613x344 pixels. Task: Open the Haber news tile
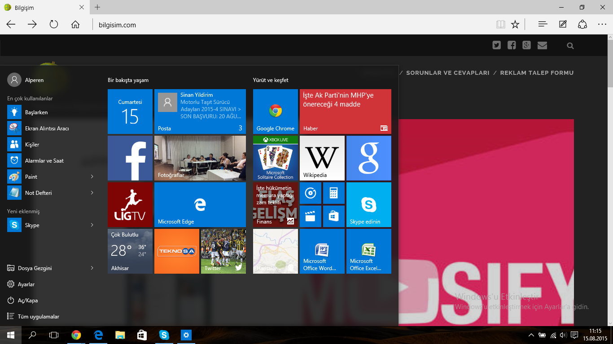[x=346, y=112]
